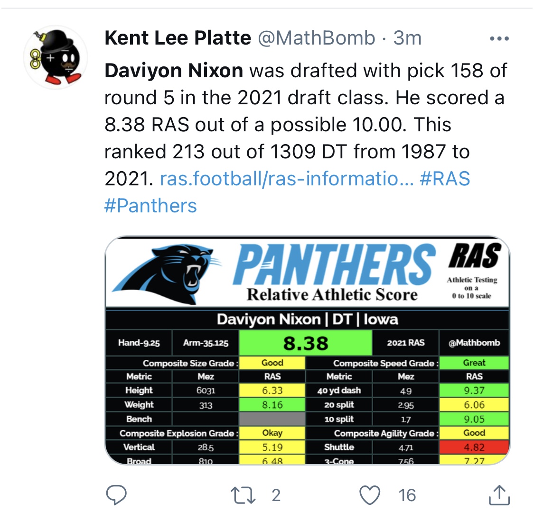This screenshot has width=534, height=512.
Task: Click the @MathBomb handle in tweet header
Action: (x=316, y=38)
